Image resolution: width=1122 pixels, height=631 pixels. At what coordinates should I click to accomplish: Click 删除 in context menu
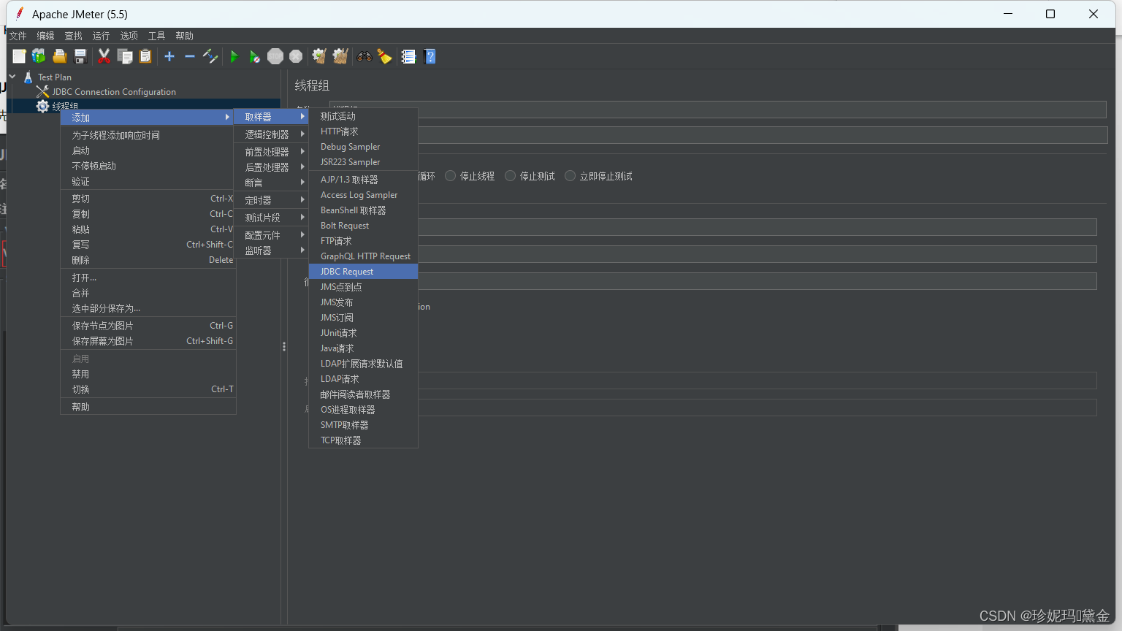tap(148, 260)
